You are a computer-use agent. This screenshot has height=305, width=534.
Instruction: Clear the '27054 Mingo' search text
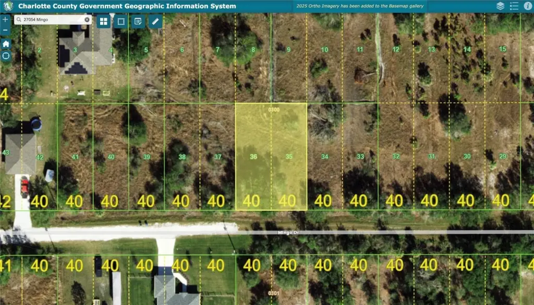(x=87, y=20)
